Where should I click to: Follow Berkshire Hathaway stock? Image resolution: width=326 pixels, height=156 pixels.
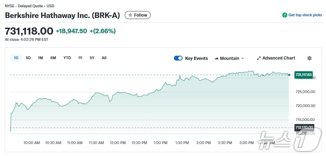pos(138,15)
